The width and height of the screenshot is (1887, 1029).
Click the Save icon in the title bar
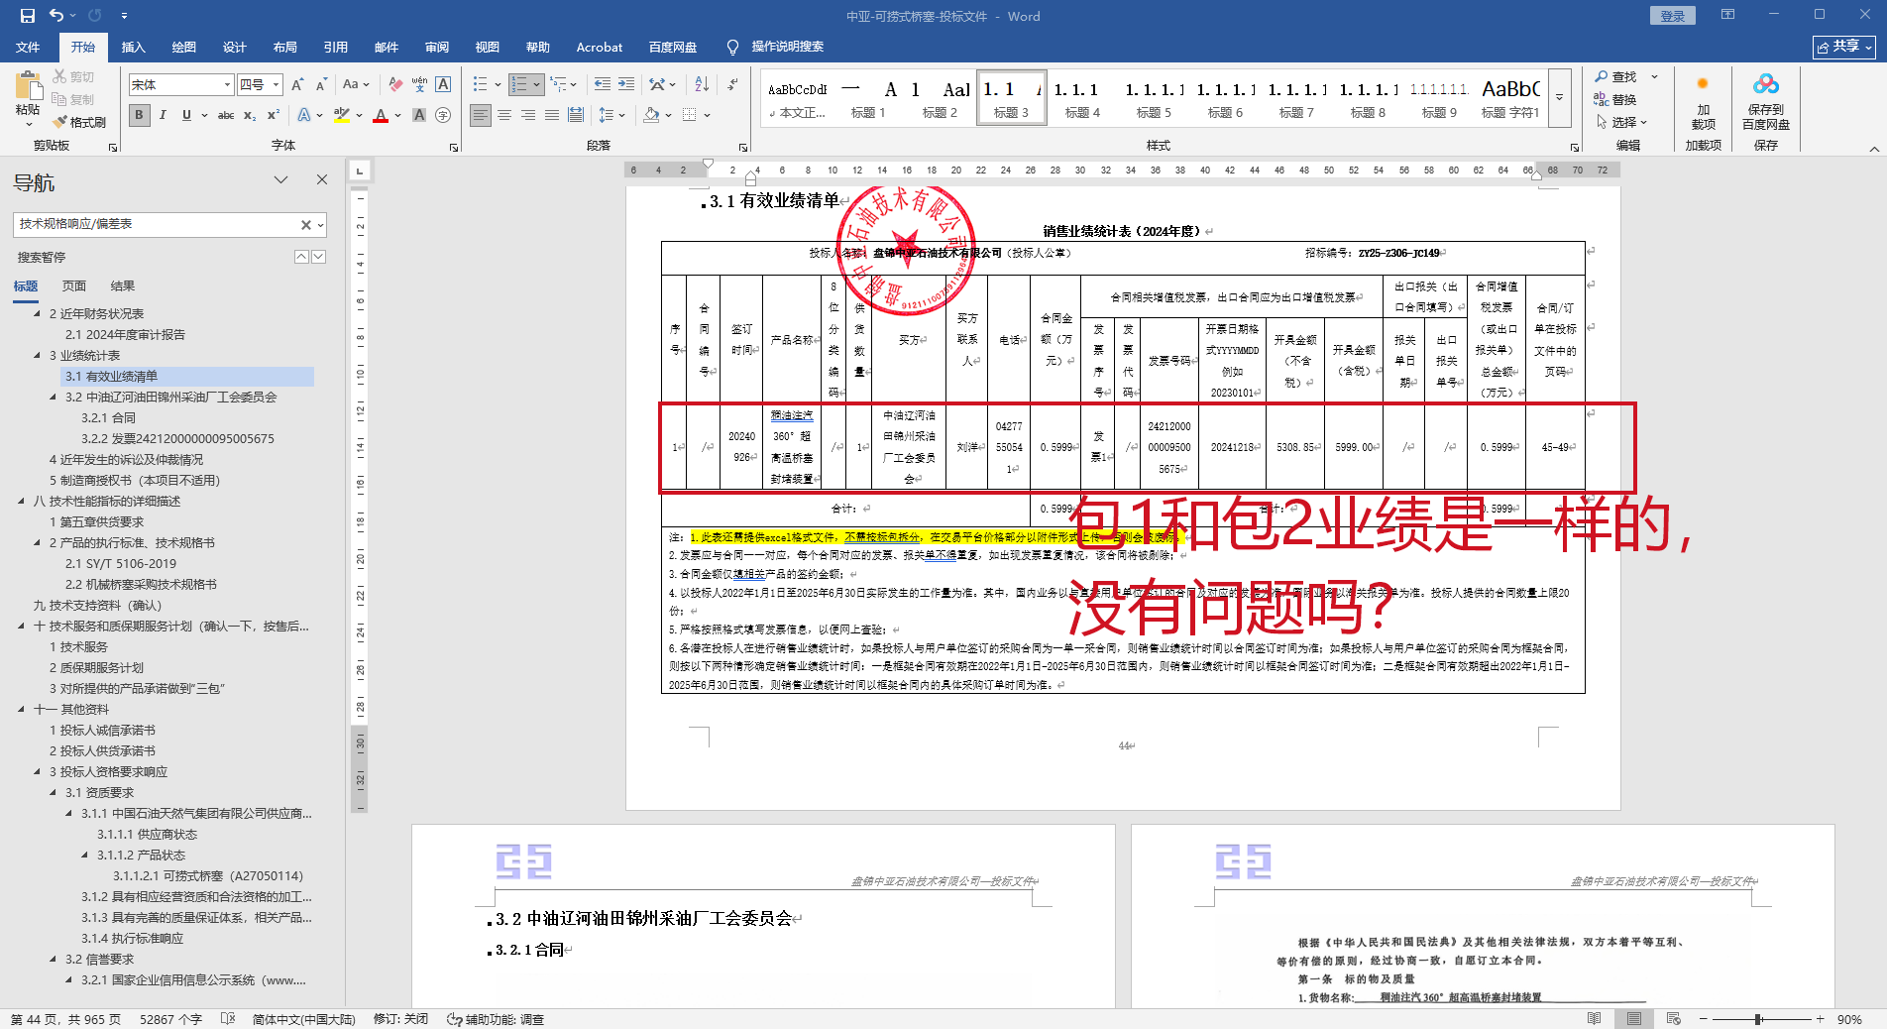click(27, 16)
